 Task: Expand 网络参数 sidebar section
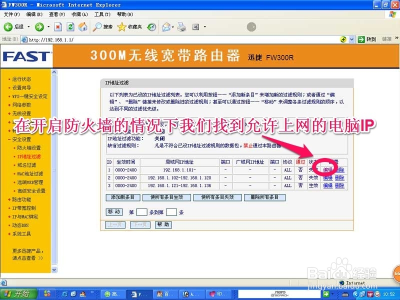coord(21,105)
